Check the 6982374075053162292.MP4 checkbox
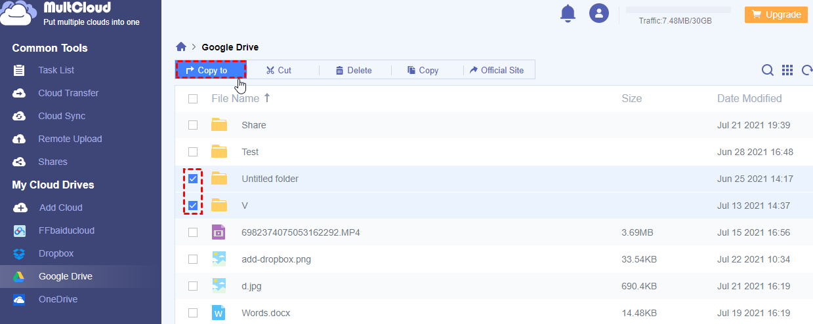The height and width of the screenshot is (324, 813). pyautogui.click(x=193, y=232)
